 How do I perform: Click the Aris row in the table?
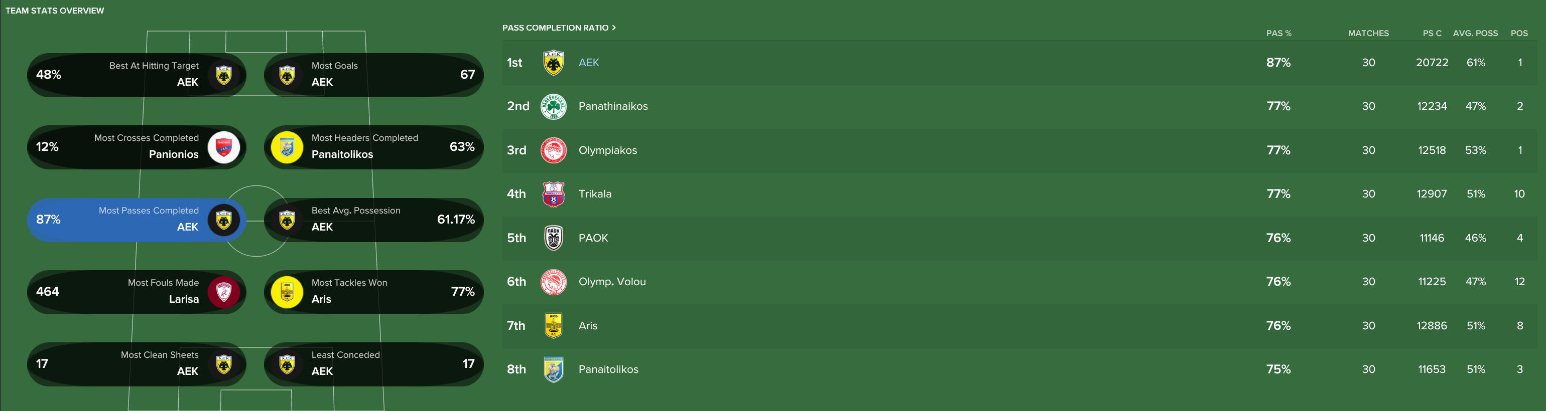click(900, 326)
